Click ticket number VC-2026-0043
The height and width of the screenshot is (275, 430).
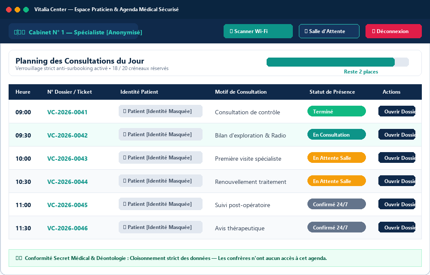coord(68,159)
